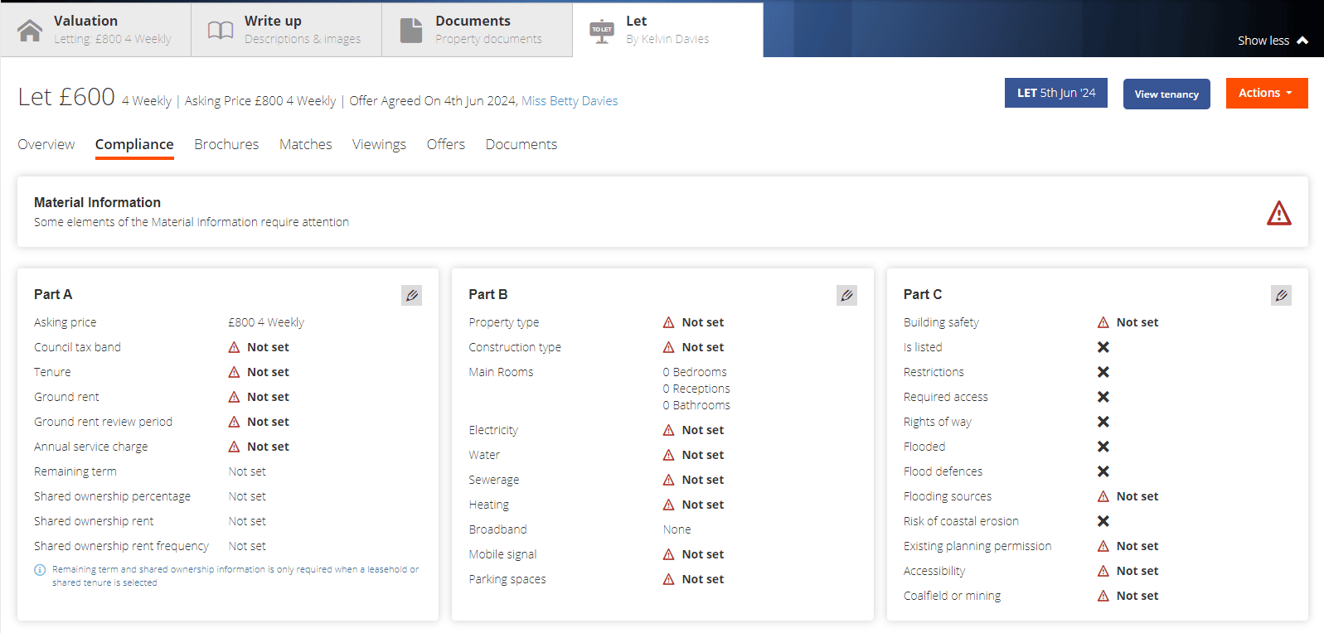Screen dimensions: 1324x633
Task: Click the Parking spaces label
Action: coord(507,579)
